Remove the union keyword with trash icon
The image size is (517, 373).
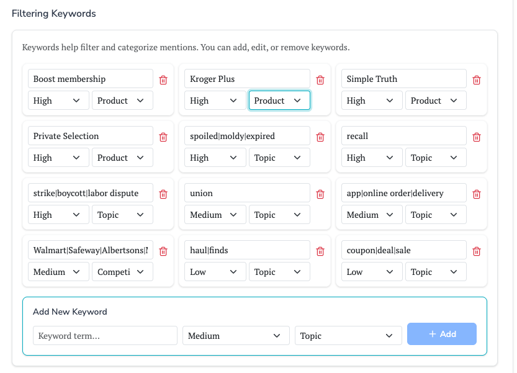[320, 194]
